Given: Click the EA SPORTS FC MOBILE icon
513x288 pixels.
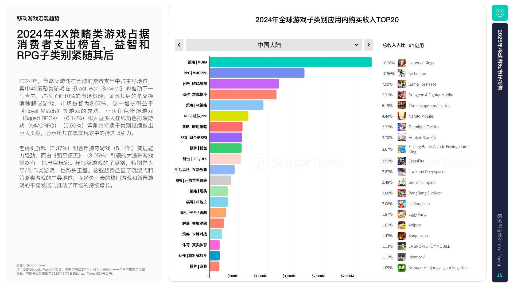Looking at the screenshot, I should pyautogui.click(x=401, y=246).
